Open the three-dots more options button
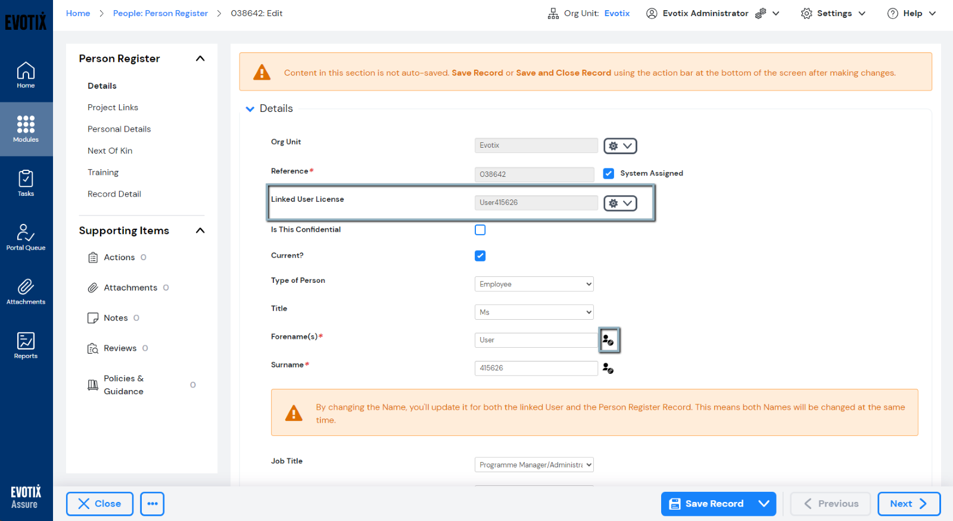Viewport: 953px width, 521px height. 152,504
